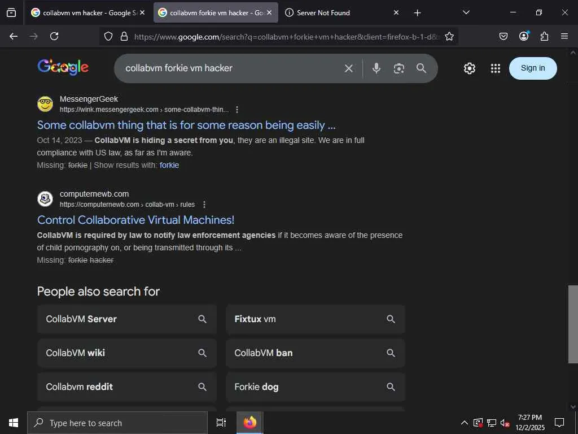Click Firefox icon in the taskbar
The image size is (578, 434).
point(250,423)
